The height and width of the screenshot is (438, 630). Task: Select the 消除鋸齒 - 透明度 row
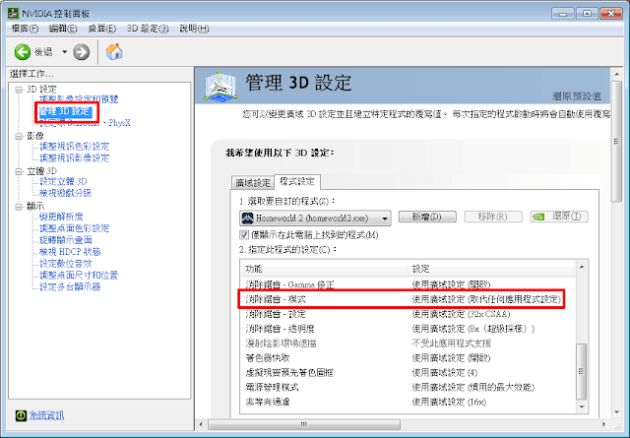tap(408, 329)
